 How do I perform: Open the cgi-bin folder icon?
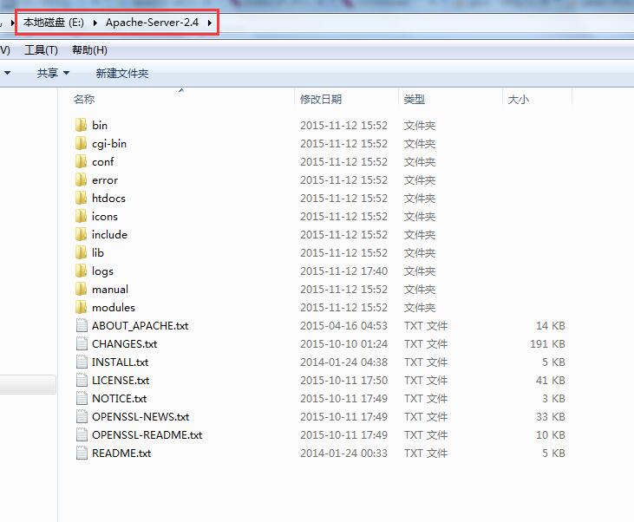81,143
